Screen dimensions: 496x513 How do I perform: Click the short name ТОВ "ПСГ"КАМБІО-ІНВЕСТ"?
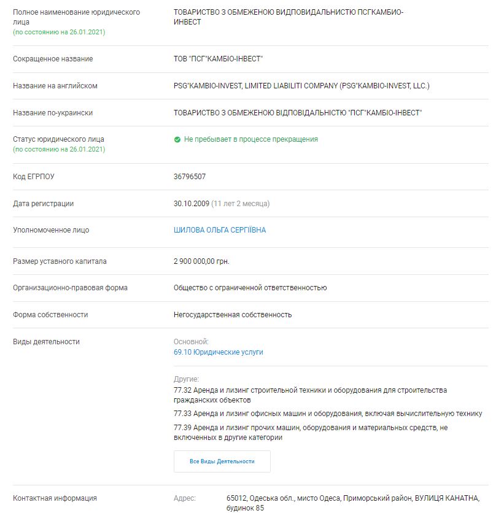[218, 59]
